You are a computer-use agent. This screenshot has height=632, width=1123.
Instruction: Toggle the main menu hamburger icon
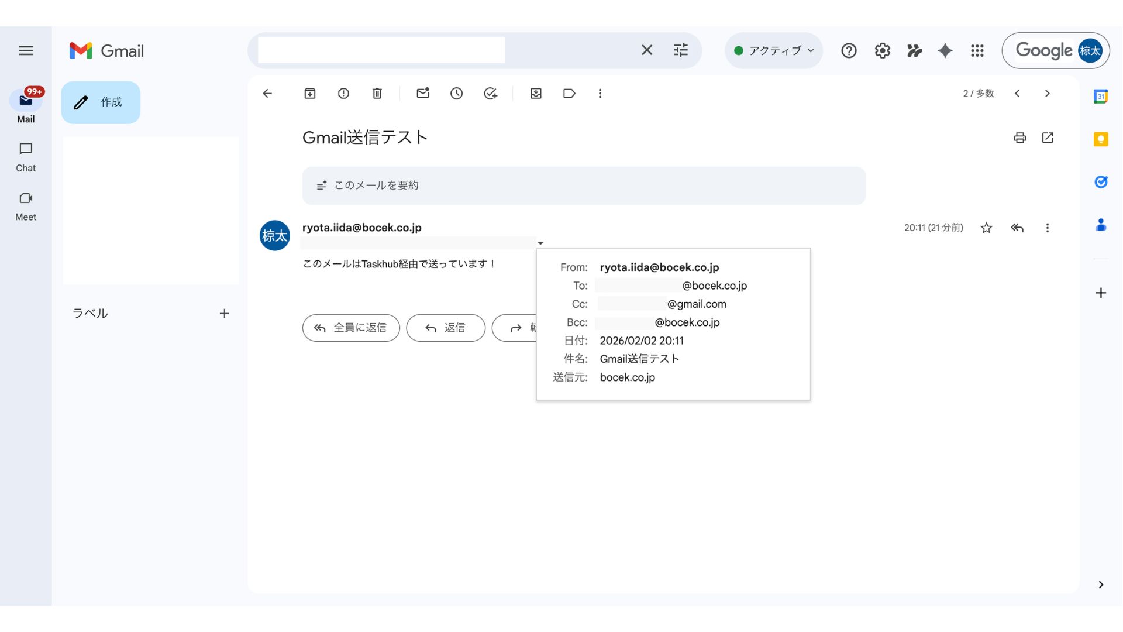(x=26, y=51)
